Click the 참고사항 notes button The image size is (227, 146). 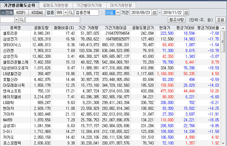177,19
